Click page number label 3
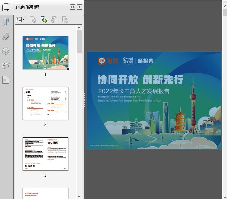This screenshot has height=199, width=227. tap(45, 175)
